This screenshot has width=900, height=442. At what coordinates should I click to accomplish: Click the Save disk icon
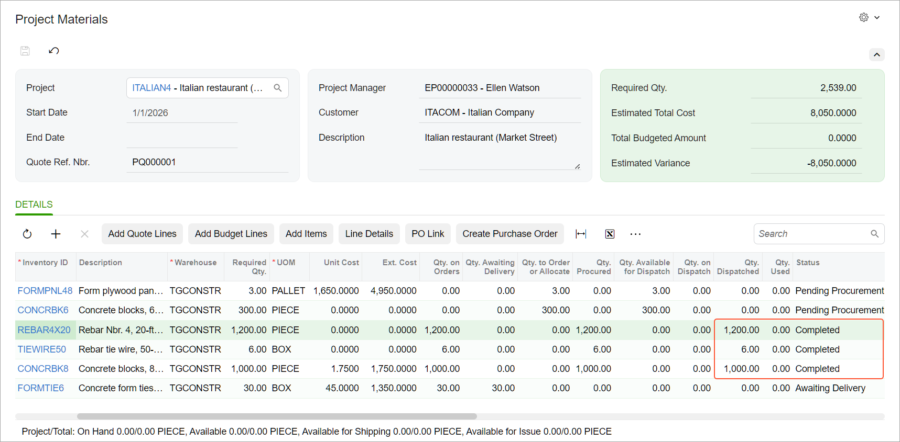[25, 51]
